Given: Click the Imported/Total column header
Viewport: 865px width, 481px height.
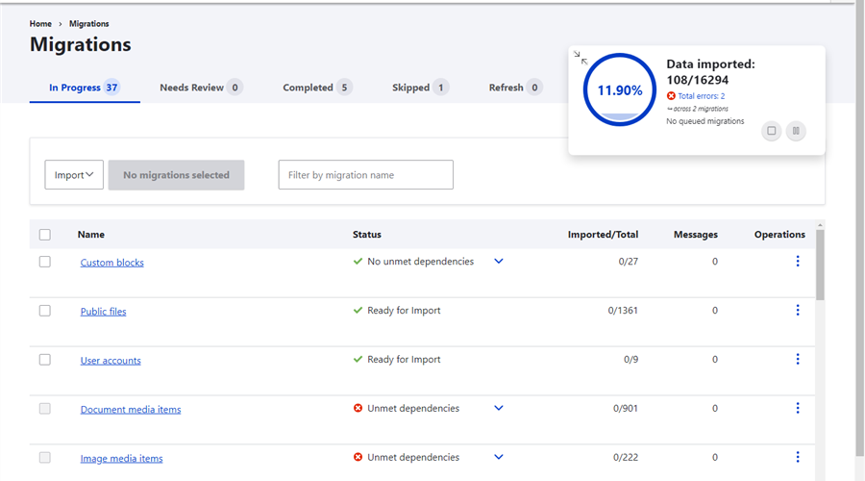Looking at the screenshot, I should 603,235.
